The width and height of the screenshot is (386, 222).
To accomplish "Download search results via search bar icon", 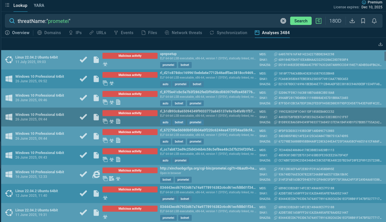I will (x=352, y=21).
